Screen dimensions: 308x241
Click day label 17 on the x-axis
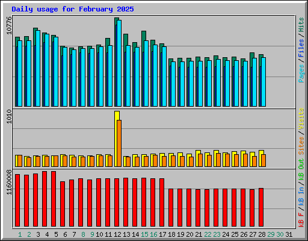coord(162,234)
